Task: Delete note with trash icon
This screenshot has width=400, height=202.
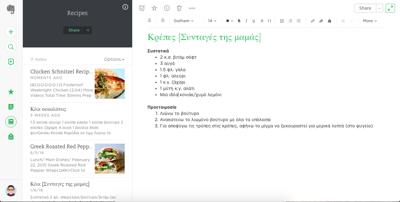Action: pyautogui.click(x=179, y=8)
